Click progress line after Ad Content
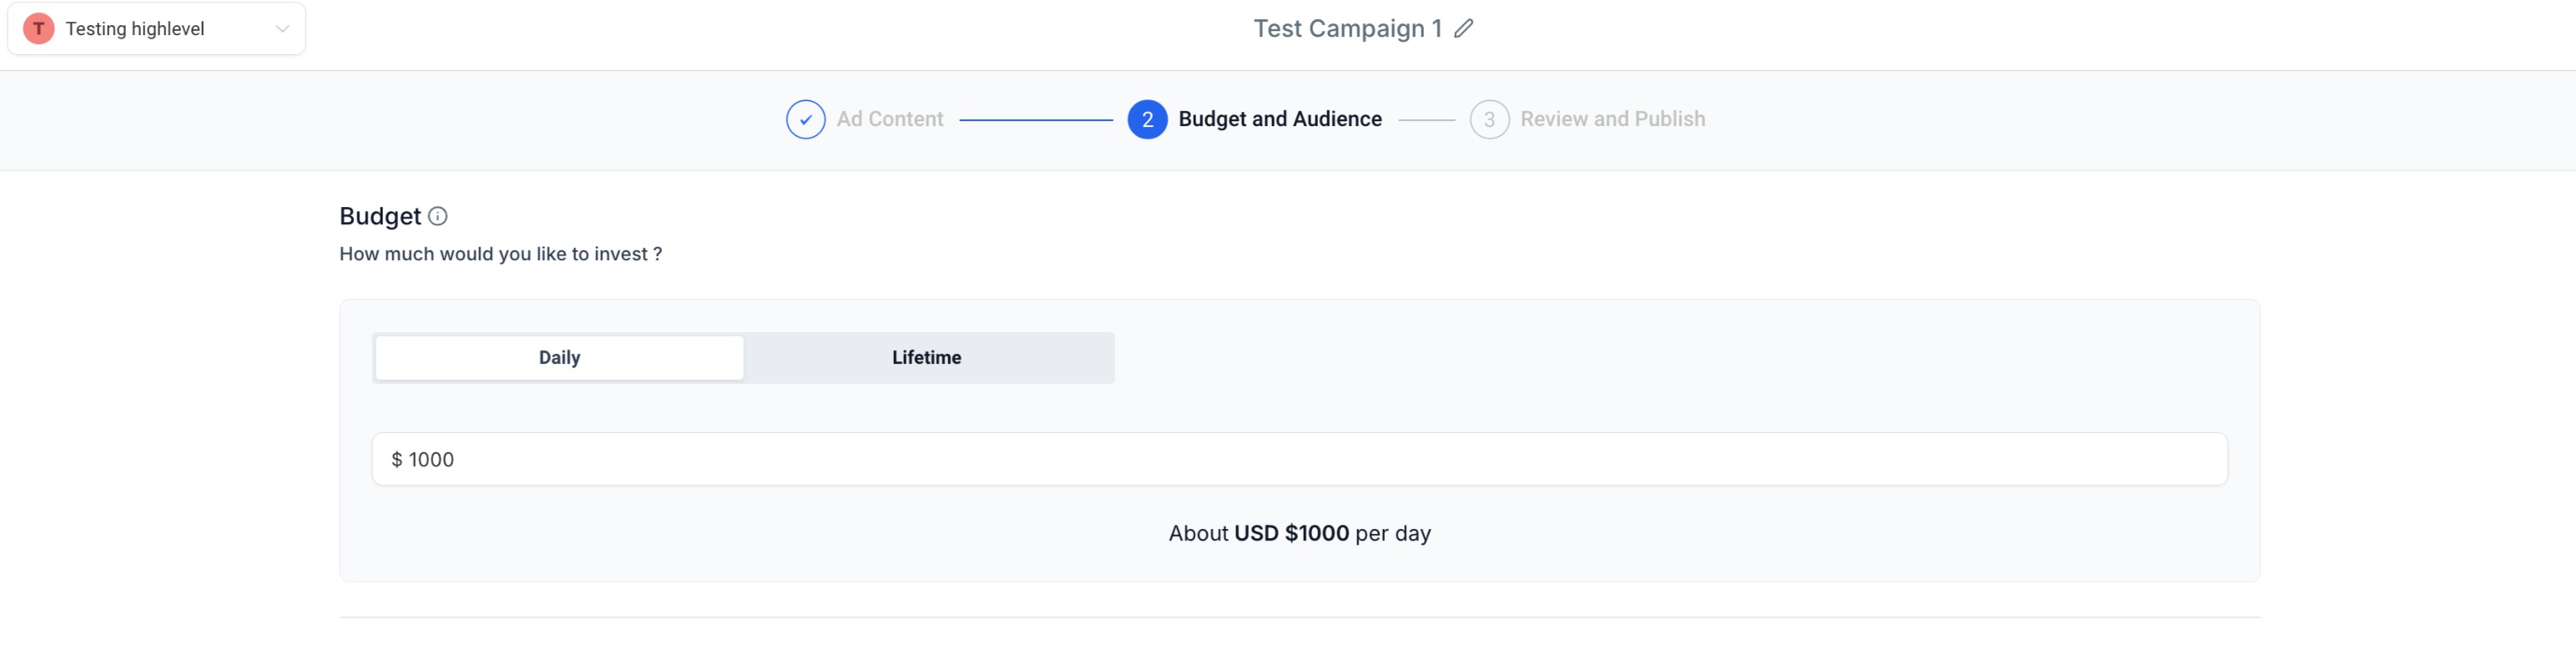 point(1035,120)
